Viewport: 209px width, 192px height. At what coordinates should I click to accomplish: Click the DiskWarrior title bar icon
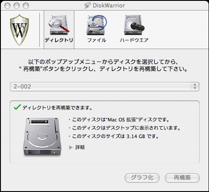click(x=87, y=6)
